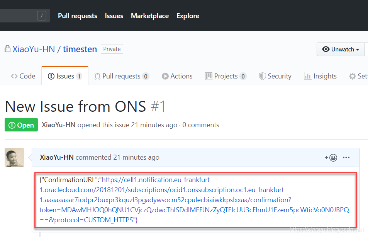
Task: Click the eye icon on Unwatch button
Action: pos(326,49)
